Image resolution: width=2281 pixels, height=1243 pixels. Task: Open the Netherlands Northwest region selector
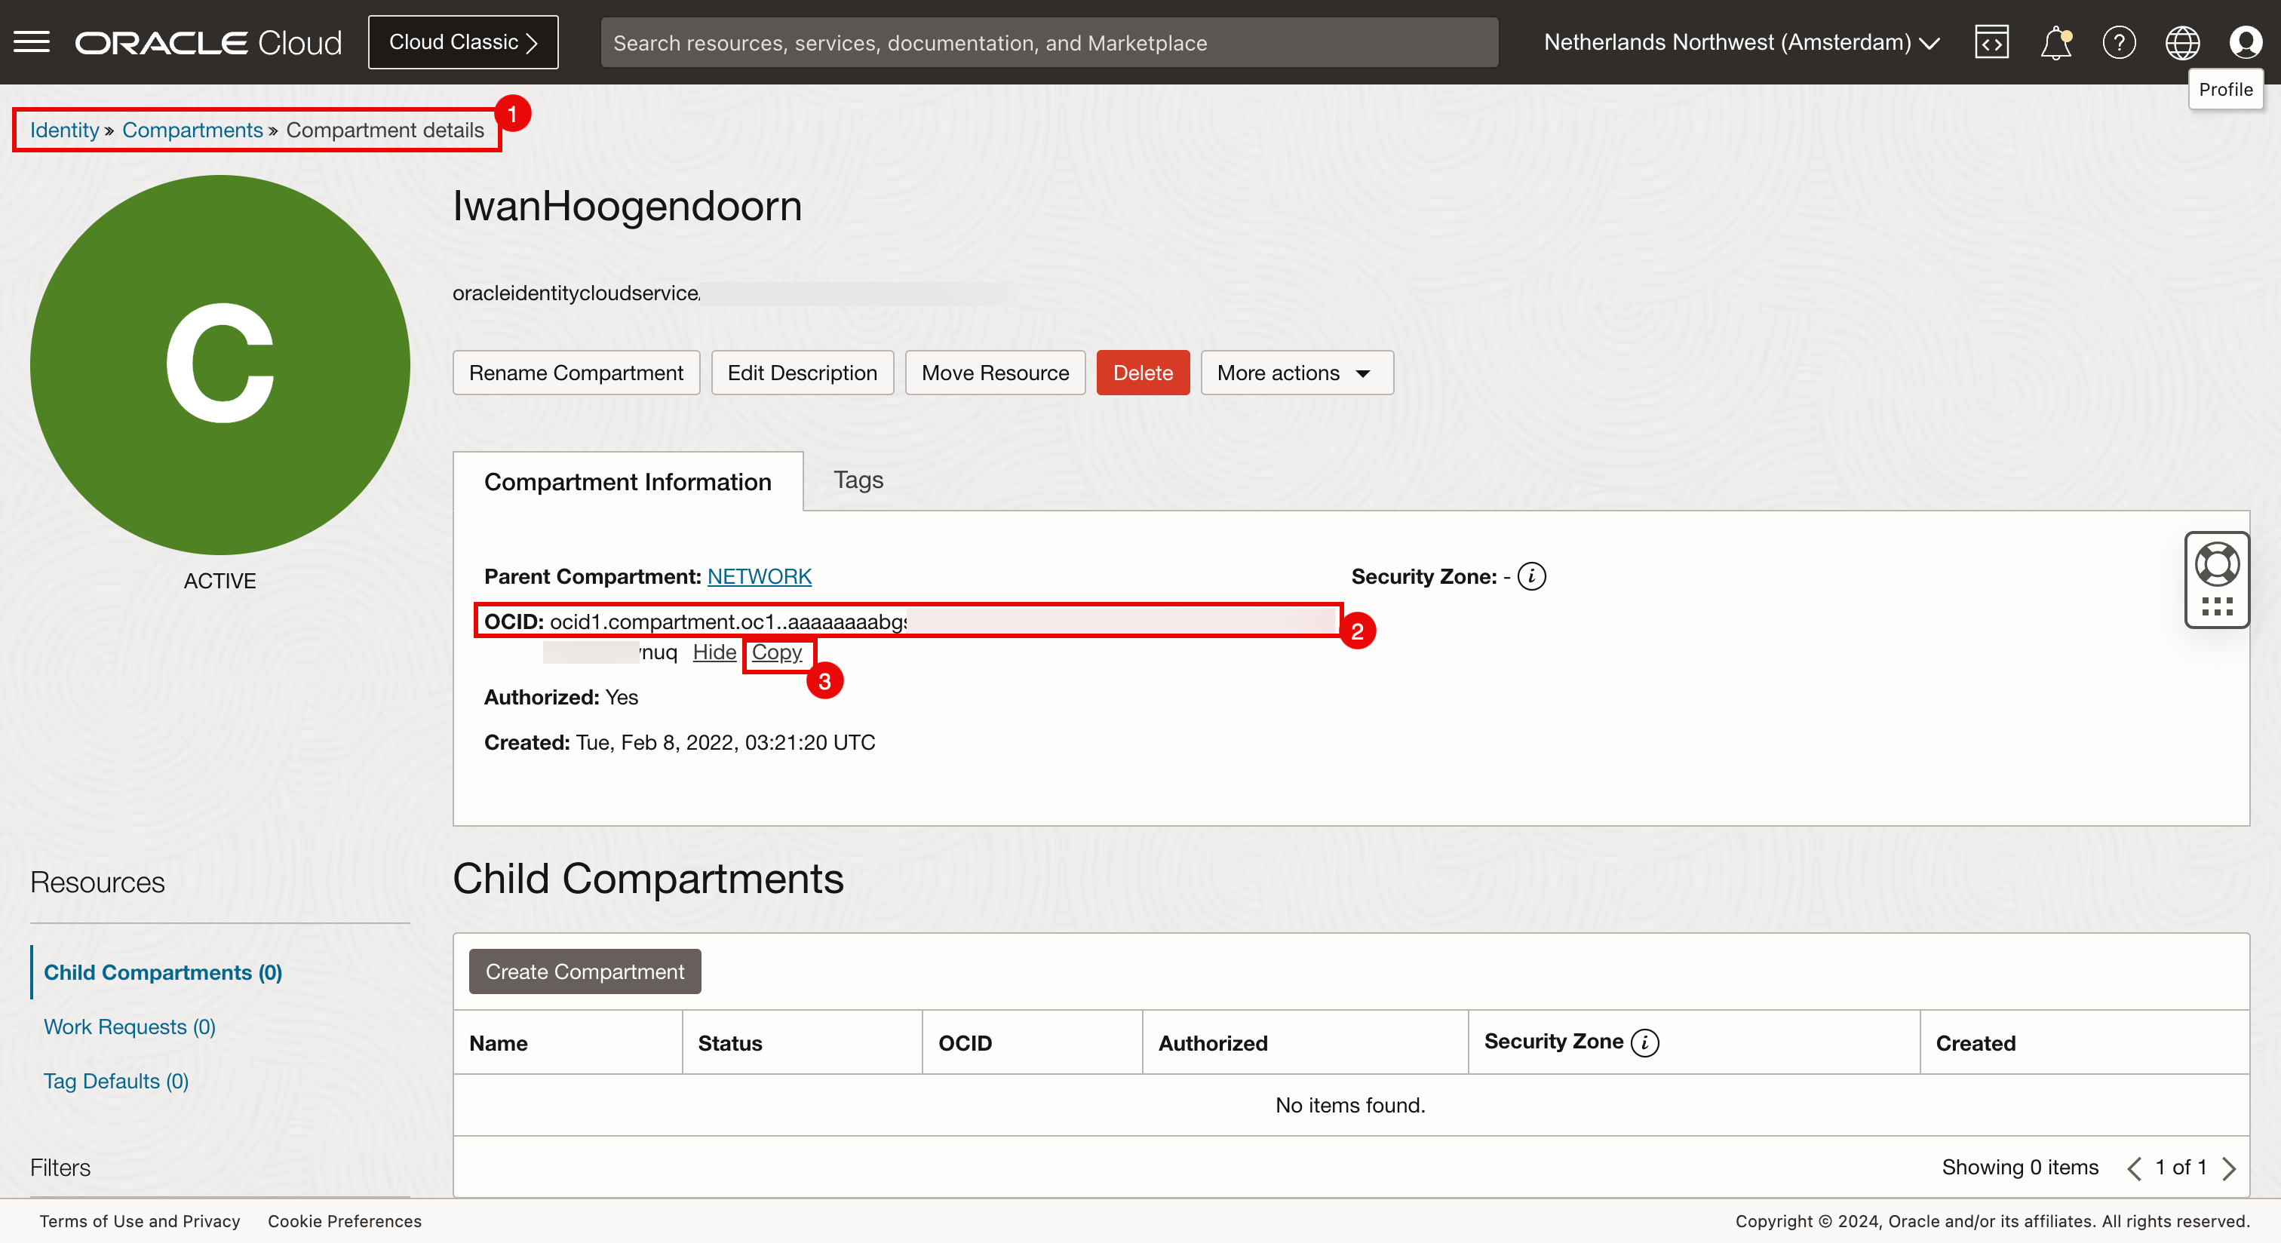[1741, 41]
